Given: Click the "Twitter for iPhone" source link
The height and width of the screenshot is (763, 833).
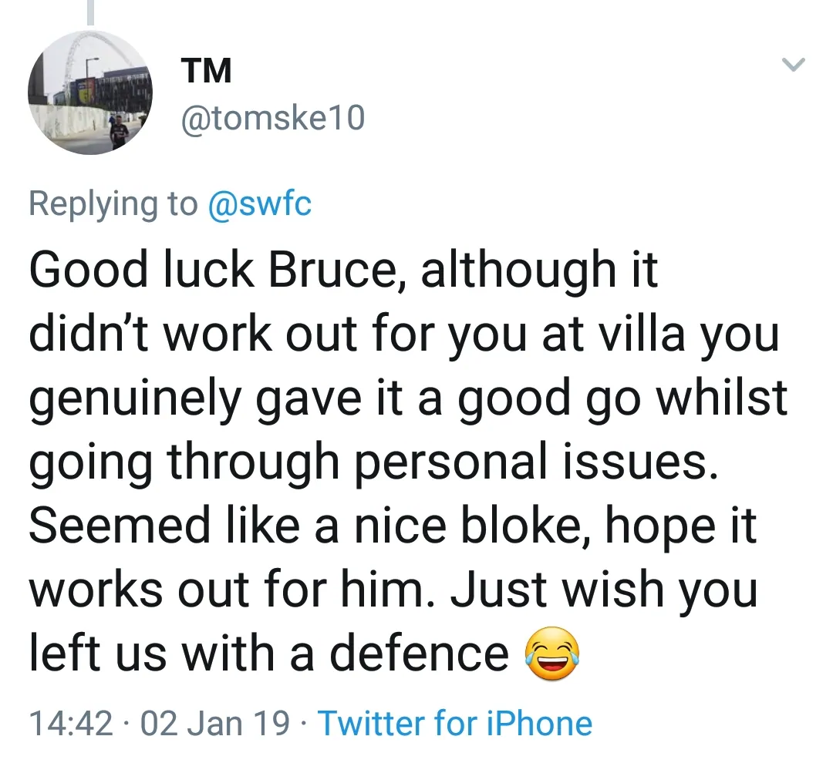Looking at the screenshot, I should click(455, 724).
